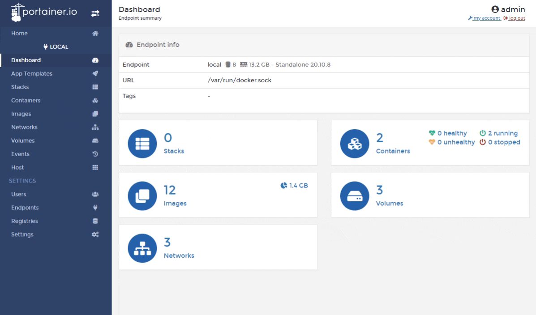
Task: Open Events in sidebar menu
Action: 21,154
